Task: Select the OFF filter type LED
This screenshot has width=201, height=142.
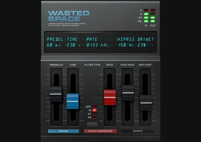Action: (x=95, y=106)
